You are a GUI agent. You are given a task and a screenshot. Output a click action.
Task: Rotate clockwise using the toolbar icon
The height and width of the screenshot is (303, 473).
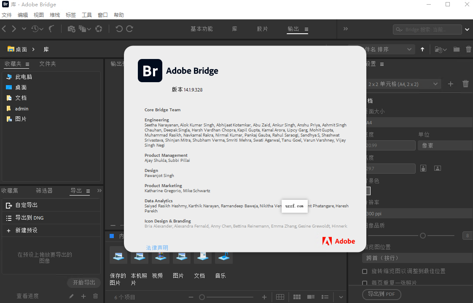click(130, 29)
